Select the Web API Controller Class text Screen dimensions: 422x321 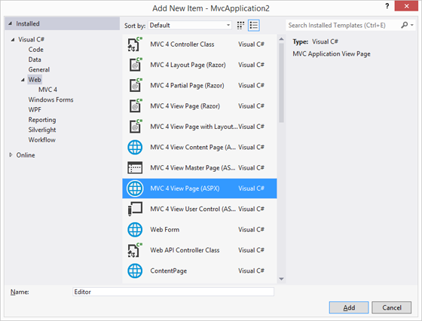coord(185,250)
